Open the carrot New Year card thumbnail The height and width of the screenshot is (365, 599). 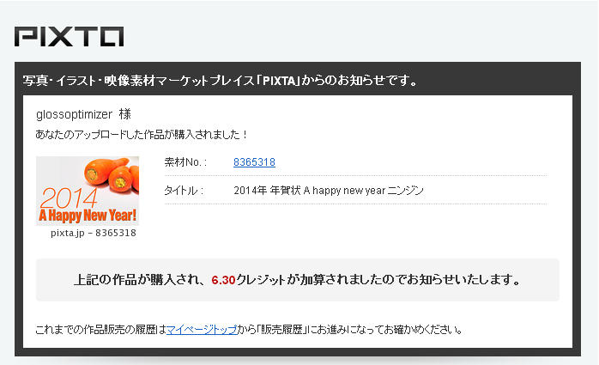pyautogui.click(x=88, y=191)
